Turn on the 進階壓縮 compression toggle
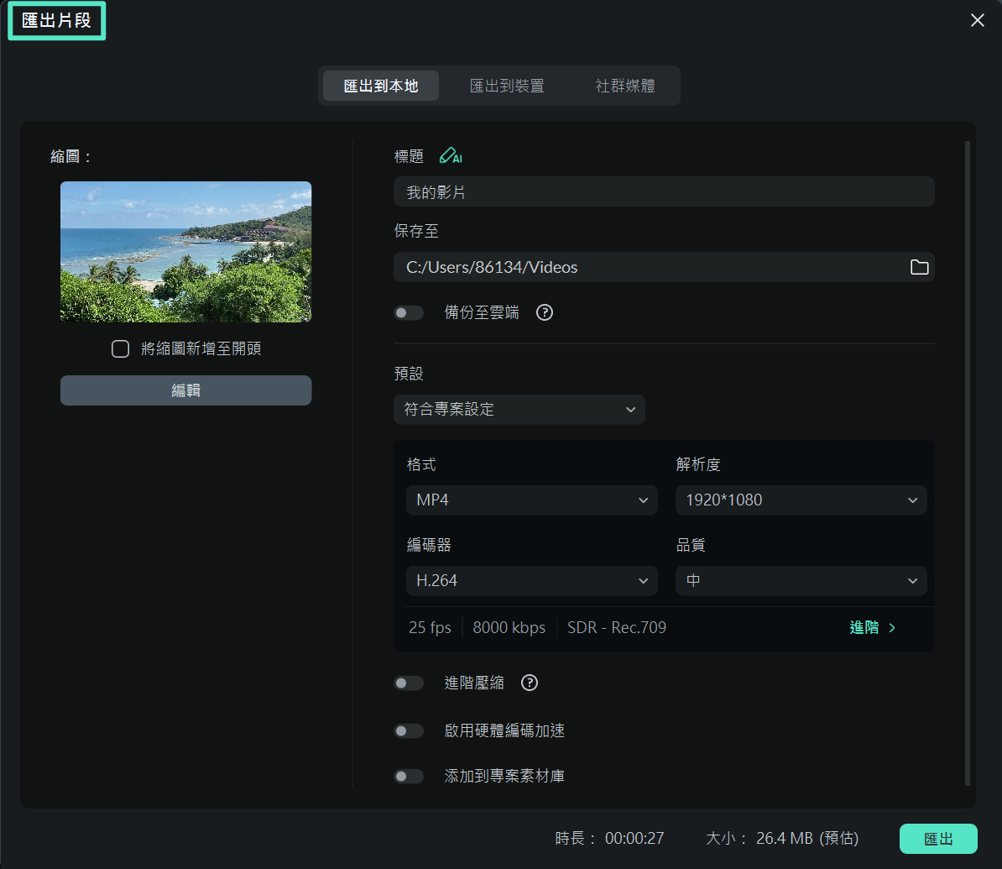The image size is (1002, 869). [409, 683]
